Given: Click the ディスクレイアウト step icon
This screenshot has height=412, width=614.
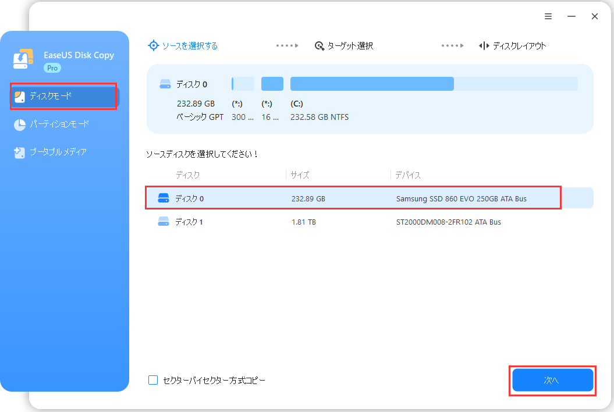Looking at the screenshot, I should coord(484,45).
